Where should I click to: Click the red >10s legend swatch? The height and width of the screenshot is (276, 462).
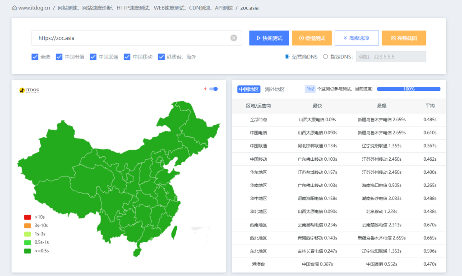[x=28, y=217]
